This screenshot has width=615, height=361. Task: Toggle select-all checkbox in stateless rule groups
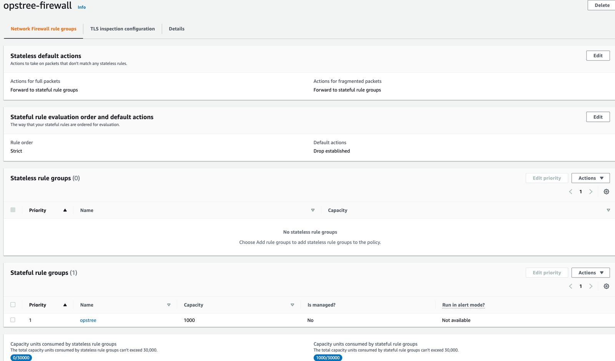coord(13,210)
